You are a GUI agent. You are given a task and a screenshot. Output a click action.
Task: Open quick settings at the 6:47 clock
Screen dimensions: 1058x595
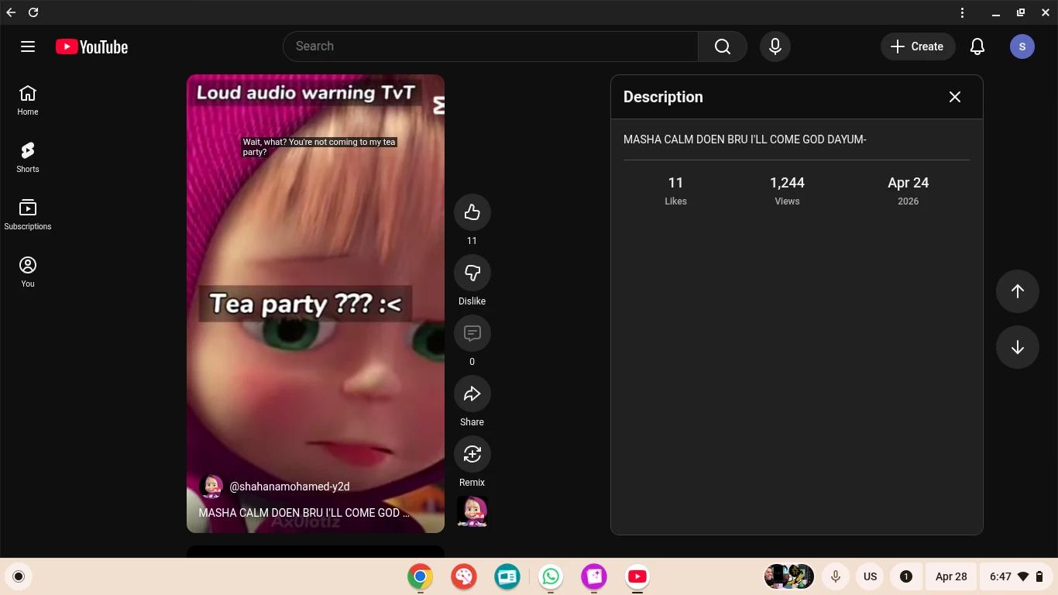tap(1016, 576)
